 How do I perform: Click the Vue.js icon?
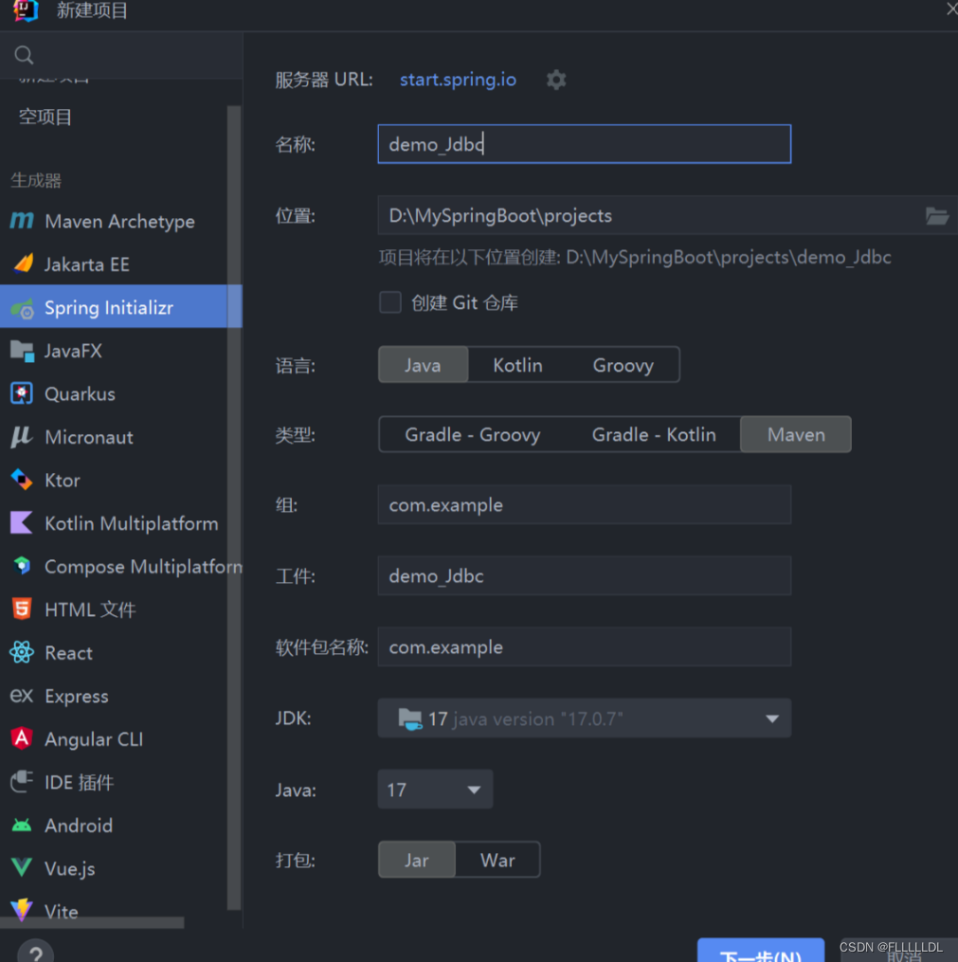[x=22, y=868]
